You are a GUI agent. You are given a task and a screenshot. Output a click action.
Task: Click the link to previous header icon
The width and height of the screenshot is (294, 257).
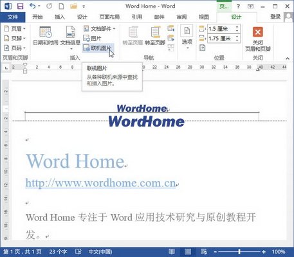click(171, 48)
